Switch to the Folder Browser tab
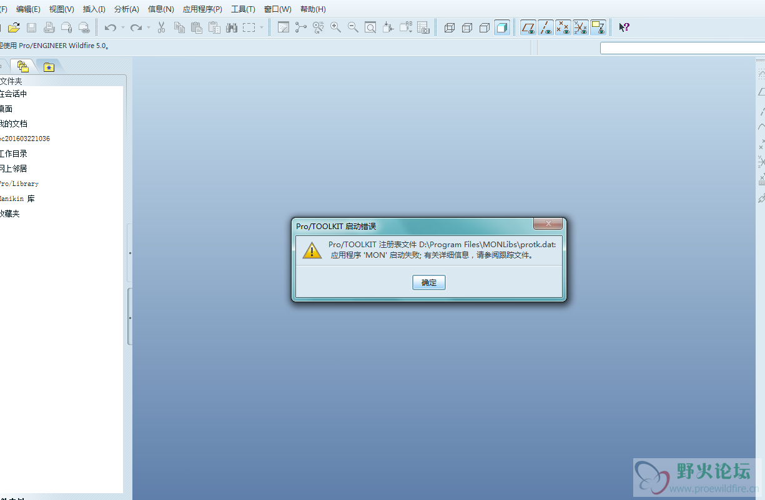This screenshot has height=500, width=765. [23, 66]
